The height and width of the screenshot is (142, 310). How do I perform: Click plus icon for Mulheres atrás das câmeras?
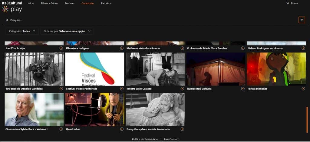[x=182, y=48]
